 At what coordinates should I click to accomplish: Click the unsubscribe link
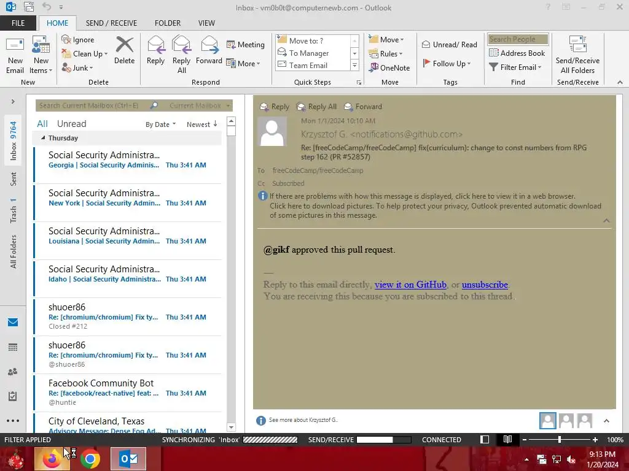coord(485,285)
